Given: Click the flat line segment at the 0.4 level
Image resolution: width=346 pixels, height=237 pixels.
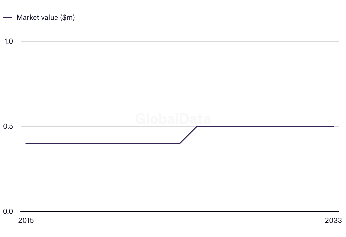Looking at the screenshot, I should coord(103,143).
